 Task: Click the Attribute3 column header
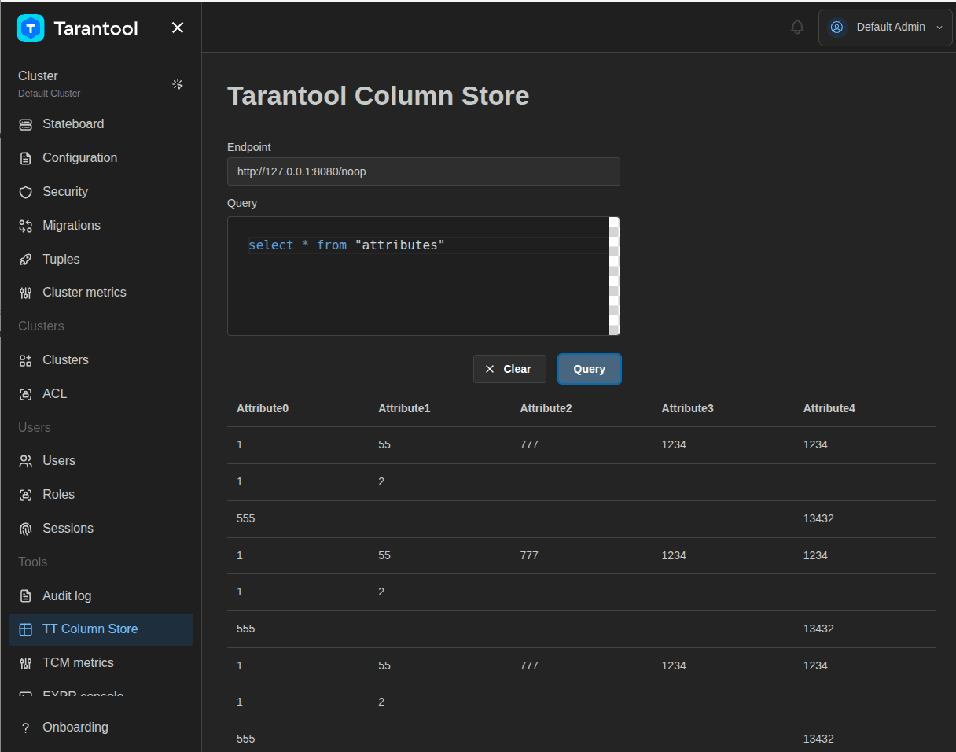(687, 408)
